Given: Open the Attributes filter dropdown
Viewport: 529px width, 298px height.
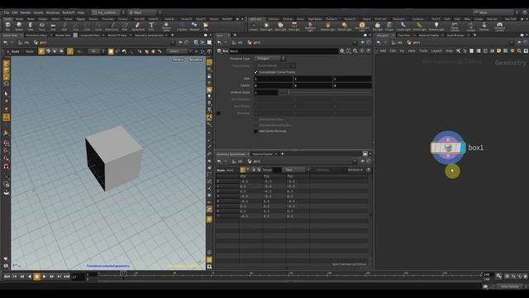Looking at the screenshot, I should point(355,170).
